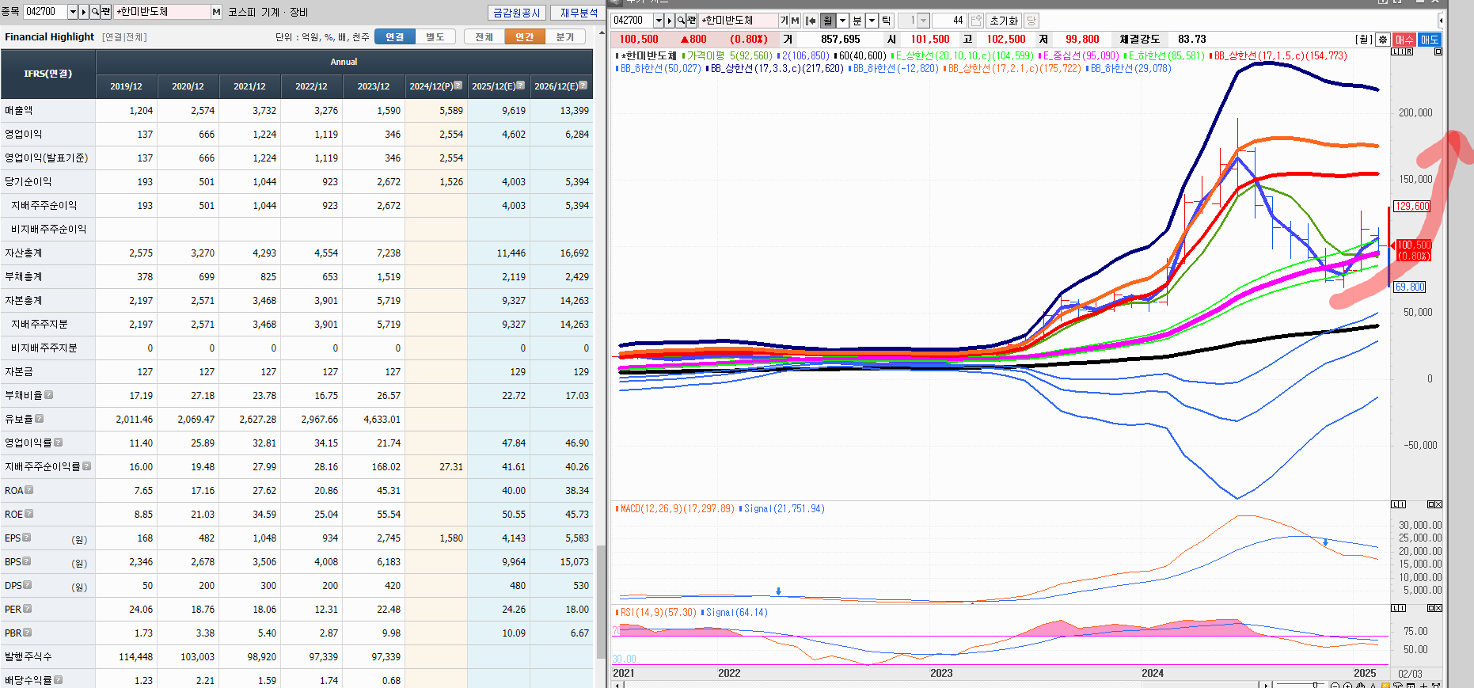Open the 재무분석 tab
Image resolution: width=1474 pixels, height=688 pixels.
[x=579, y=13]
